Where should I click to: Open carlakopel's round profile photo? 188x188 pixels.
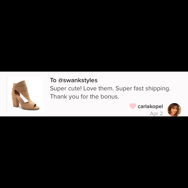pos(174,110)
